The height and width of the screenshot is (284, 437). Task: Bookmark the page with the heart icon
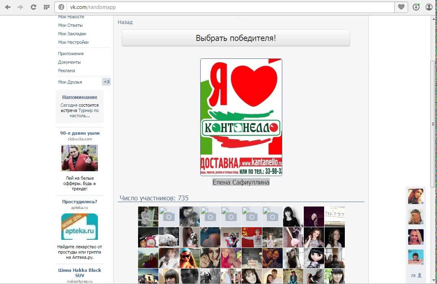coord(401,7)
